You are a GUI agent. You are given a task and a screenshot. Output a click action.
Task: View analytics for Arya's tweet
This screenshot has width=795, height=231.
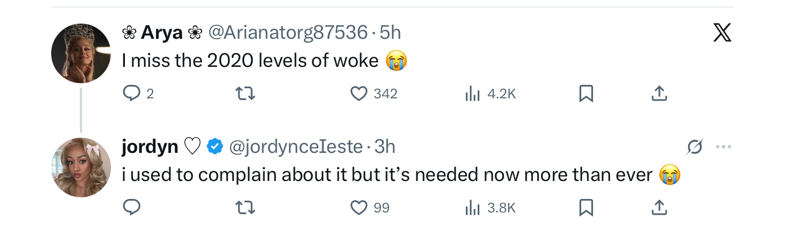pos(471,94)
